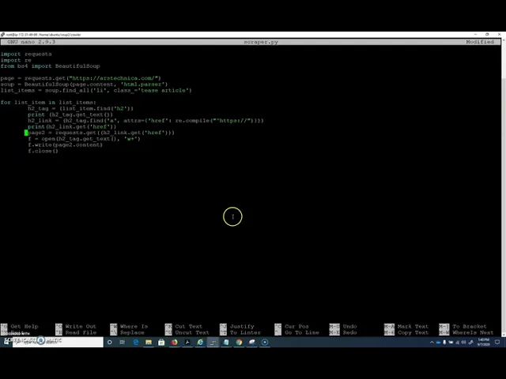Screen dimensions: 506x379
Task: Click the 'Go To Line' shortcut label
Action: 302,332
